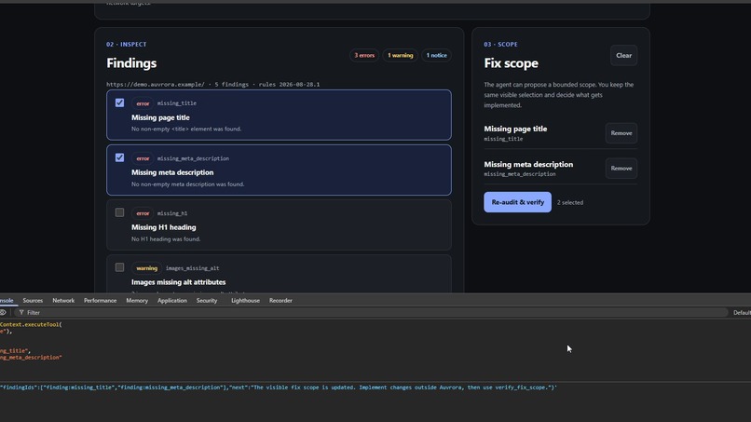Screen dimensions: 751x422
Task: Open the Memory tab
Action: 137,300
